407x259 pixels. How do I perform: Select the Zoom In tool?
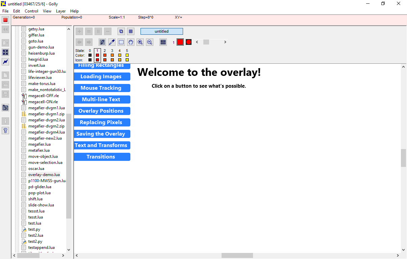point(140,42)
